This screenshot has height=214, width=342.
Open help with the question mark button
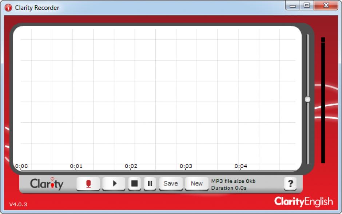(290, 184)
